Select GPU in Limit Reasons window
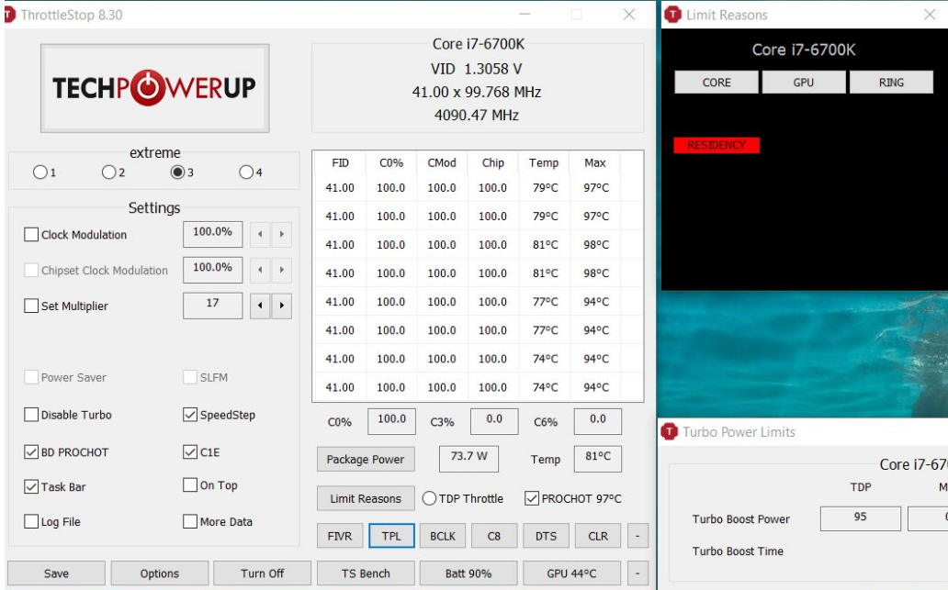Image resolution: width=948 pixels, height=590 pixels. [804, 83]
